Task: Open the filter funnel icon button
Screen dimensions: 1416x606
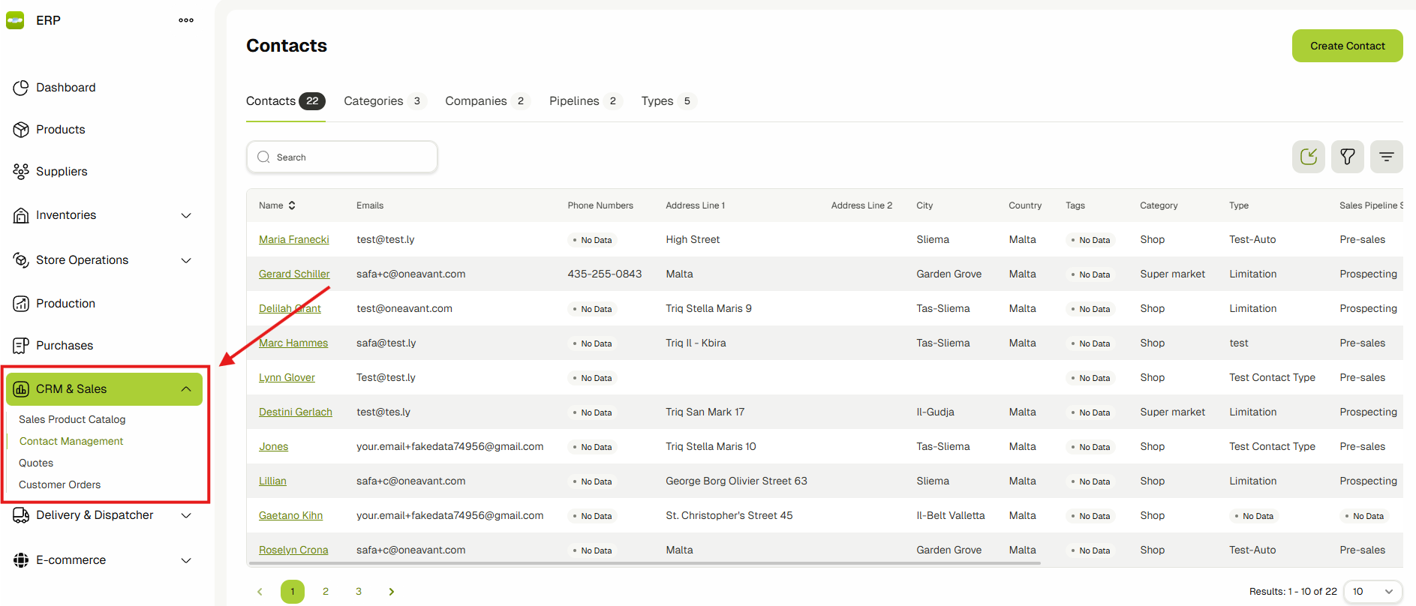Action: (1347, 157)
